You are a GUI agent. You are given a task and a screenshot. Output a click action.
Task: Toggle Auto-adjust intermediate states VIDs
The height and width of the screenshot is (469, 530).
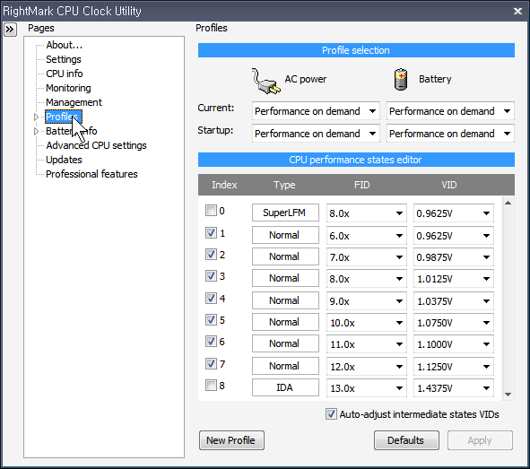(x=331, y=414)
